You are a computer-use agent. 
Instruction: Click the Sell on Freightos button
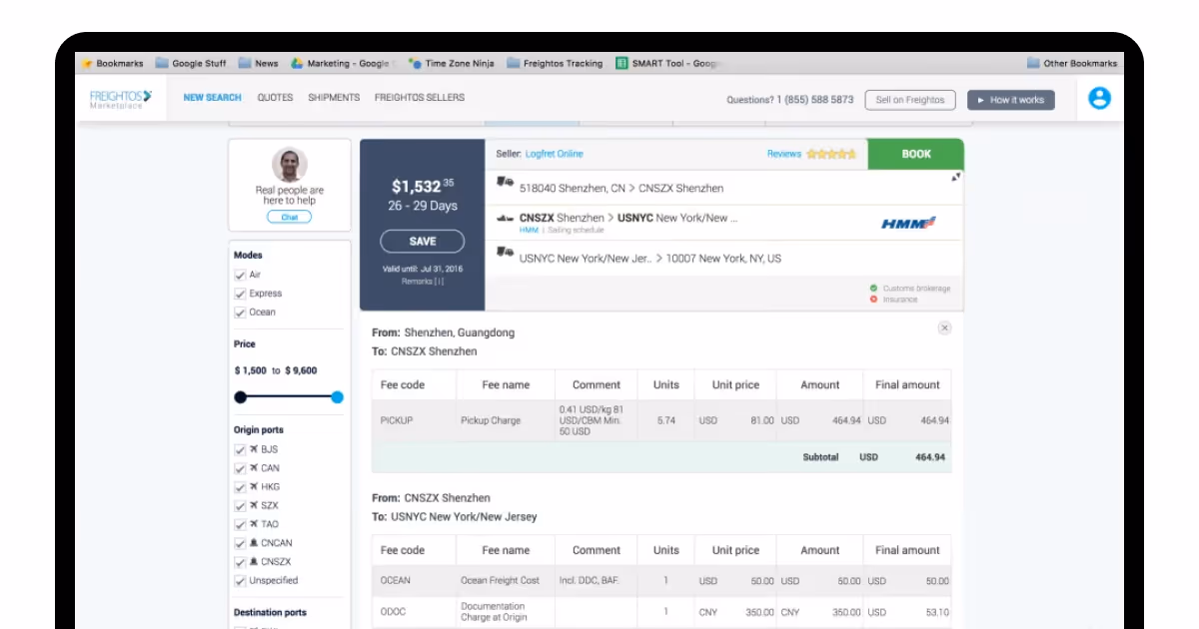tap(910, 100)
